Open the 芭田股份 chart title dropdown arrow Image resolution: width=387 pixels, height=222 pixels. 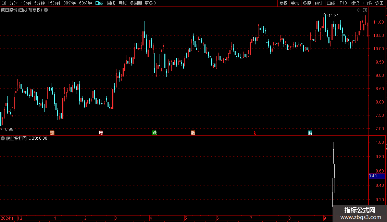coord(46,10)
